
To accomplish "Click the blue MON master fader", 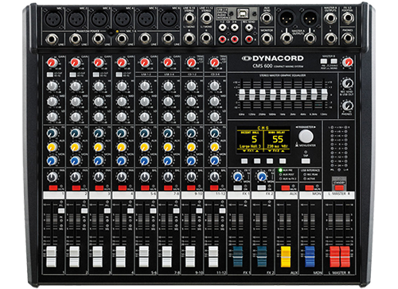I will tap(310, 256).
